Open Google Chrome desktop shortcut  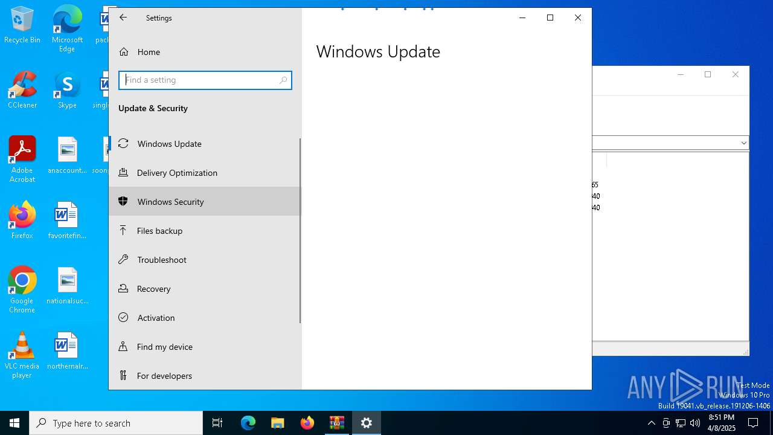pyautogui.click(x=22, y=289)
